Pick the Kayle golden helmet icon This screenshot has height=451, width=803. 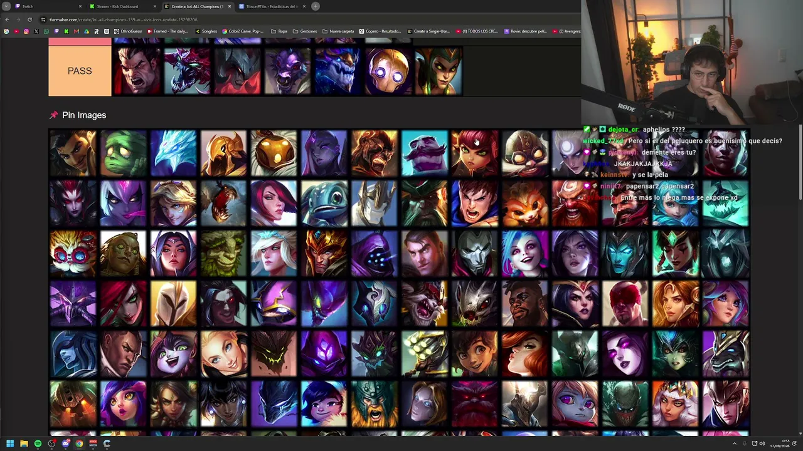click(174, 303)
